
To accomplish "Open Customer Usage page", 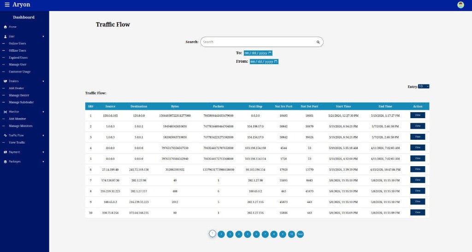I will [19, 72].
